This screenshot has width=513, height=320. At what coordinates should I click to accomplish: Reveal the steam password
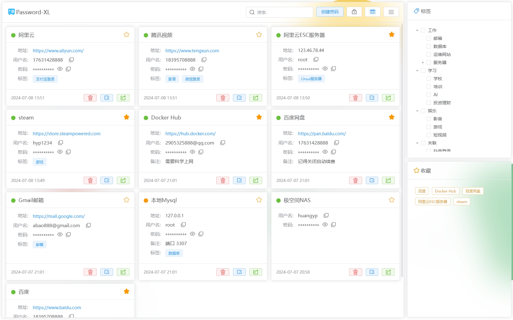(60, 152)
